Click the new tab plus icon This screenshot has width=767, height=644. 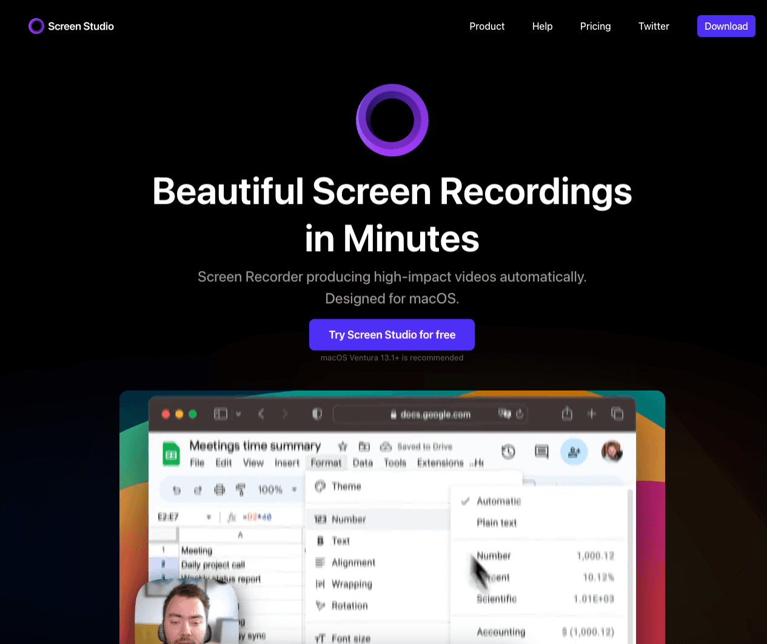pyautogui.click(x=592, y=414)
